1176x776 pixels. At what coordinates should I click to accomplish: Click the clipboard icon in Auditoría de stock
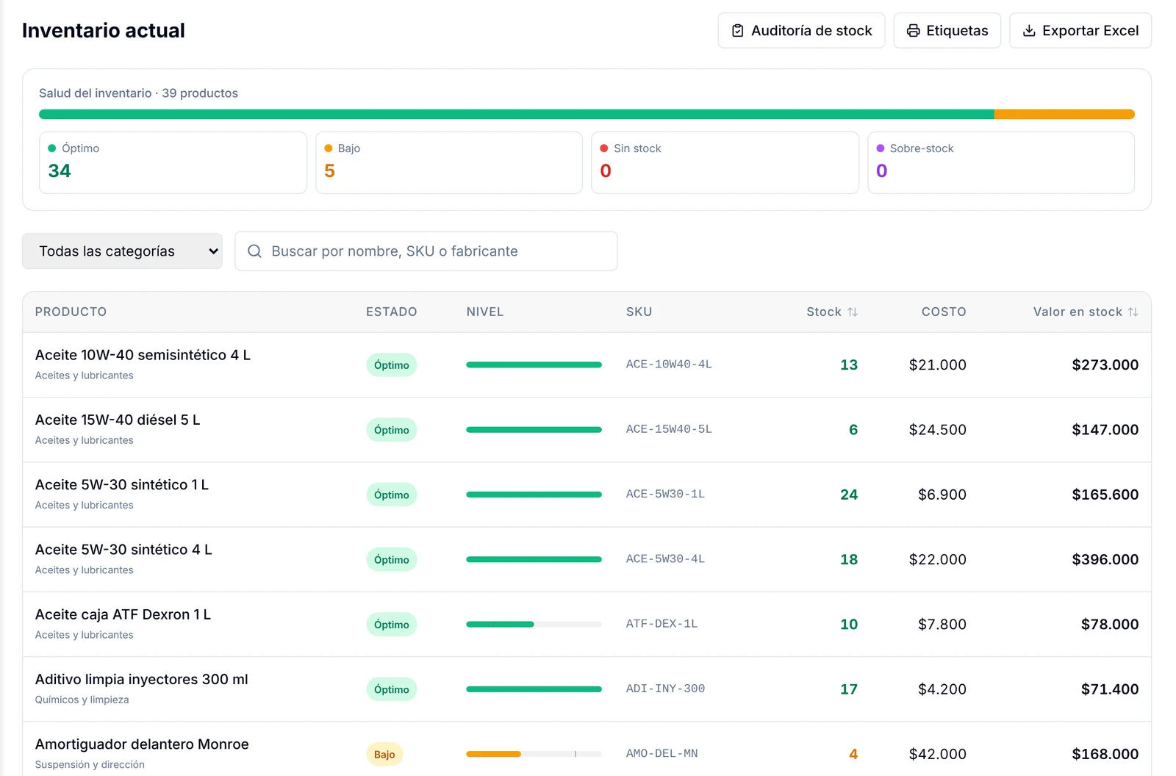[x=737, y=31]
